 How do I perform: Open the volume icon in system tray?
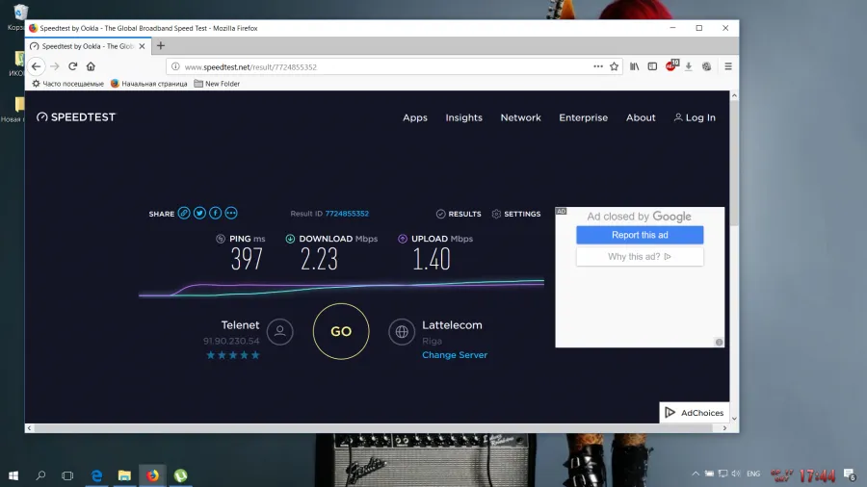[736, 474]
